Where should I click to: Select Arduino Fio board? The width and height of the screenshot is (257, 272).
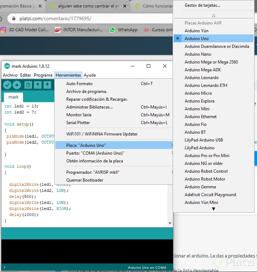click(213, 124)
